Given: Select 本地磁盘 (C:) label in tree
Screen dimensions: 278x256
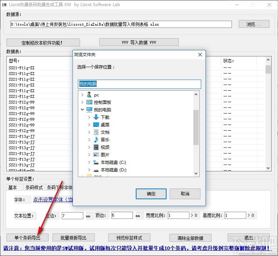Looking at the screenshot, I should click(x=113, y=162).
